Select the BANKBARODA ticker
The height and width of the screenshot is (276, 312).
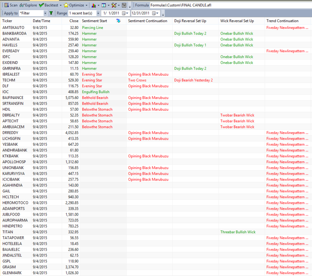pos(14,34)
